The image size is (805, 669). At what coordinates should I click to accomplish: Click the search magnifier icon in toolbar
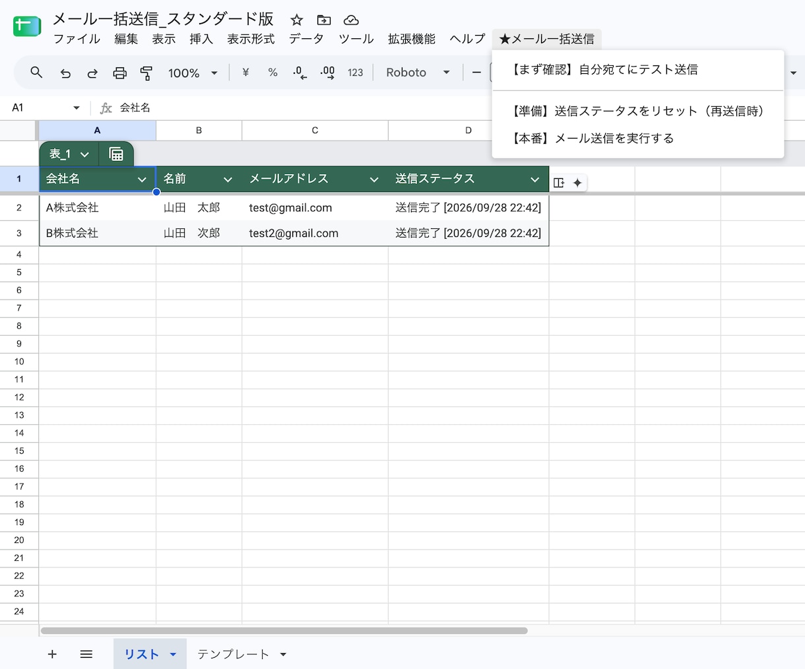[x=36, y=73]
